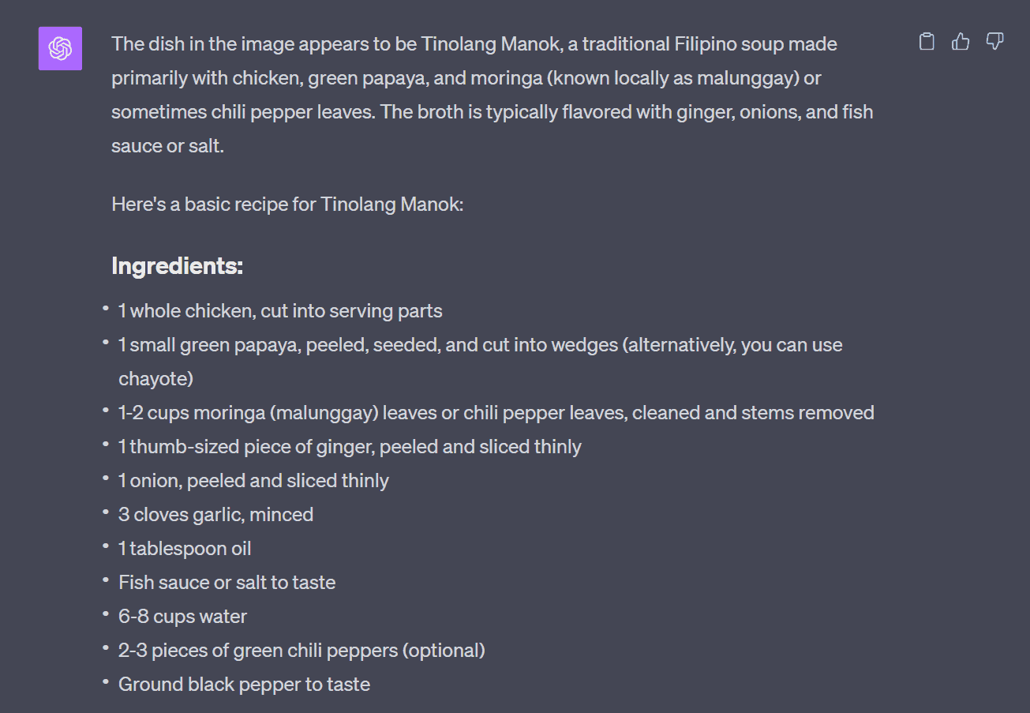Select the moringa leaves ingredient line
This screenshot has height=713, width=1030.
[x=496, y=413]
